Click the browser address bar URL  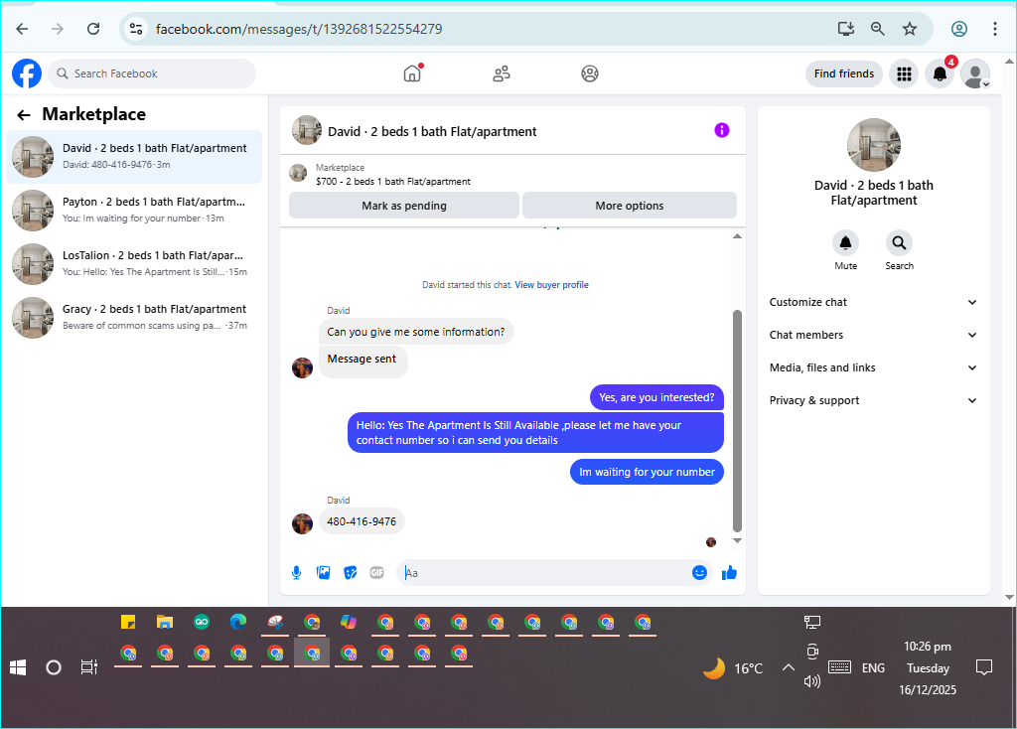click(299, 29)
